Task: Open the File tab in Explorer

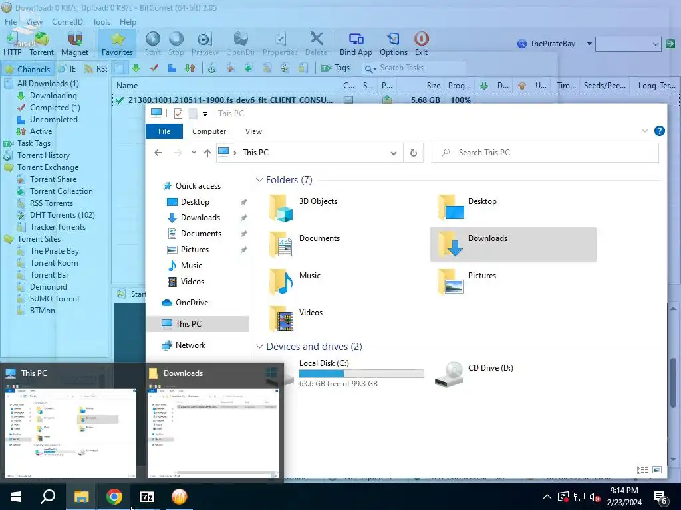Action: (x=164, y=131)
